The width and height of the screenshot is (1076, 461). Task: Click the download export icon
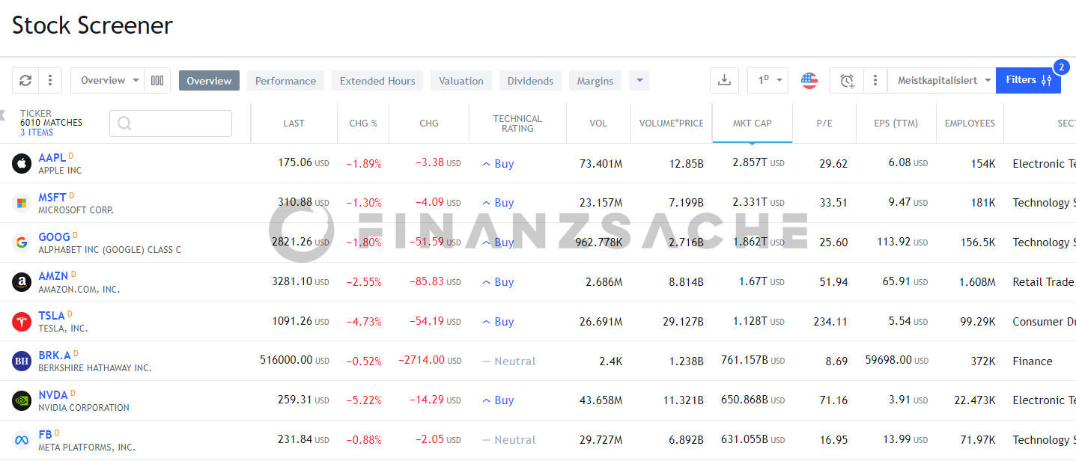click(724, 81)
